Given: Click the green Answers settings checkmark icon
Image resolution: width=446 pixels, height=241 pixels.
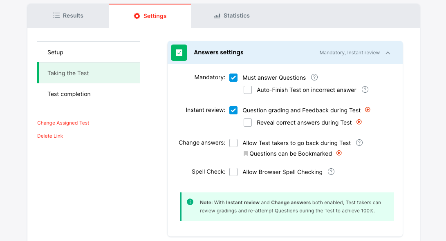Looking at the screenshot, I should [x=179, y=53].
